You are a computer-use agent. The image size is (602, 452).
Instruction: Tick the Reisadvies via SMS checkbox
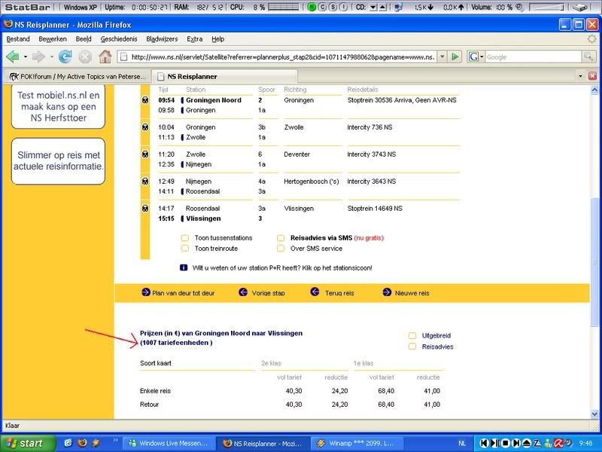[x=281, y=238]
